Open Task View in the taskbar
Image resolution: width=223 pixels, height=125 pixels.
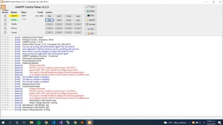coord(24,123)
